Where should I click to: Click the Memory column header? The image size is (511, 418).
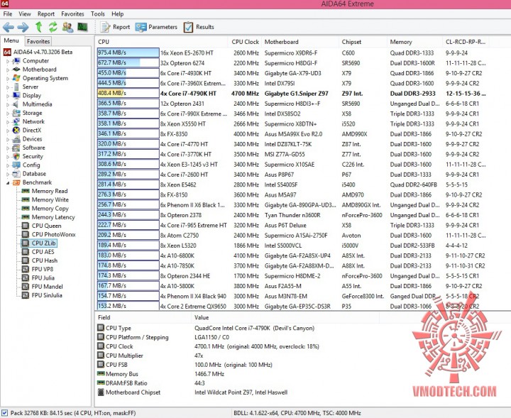pos(415,42)
